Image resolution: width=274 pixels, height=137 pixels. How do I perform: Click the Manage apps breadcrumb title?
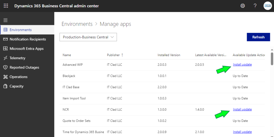115,24
